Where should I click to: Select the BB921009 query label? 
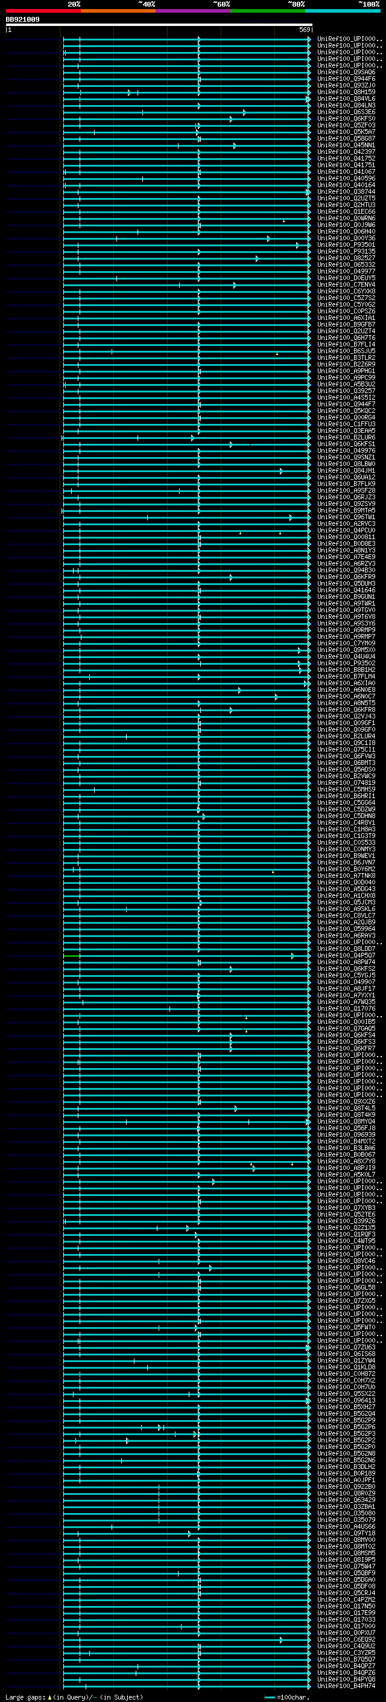22,19
